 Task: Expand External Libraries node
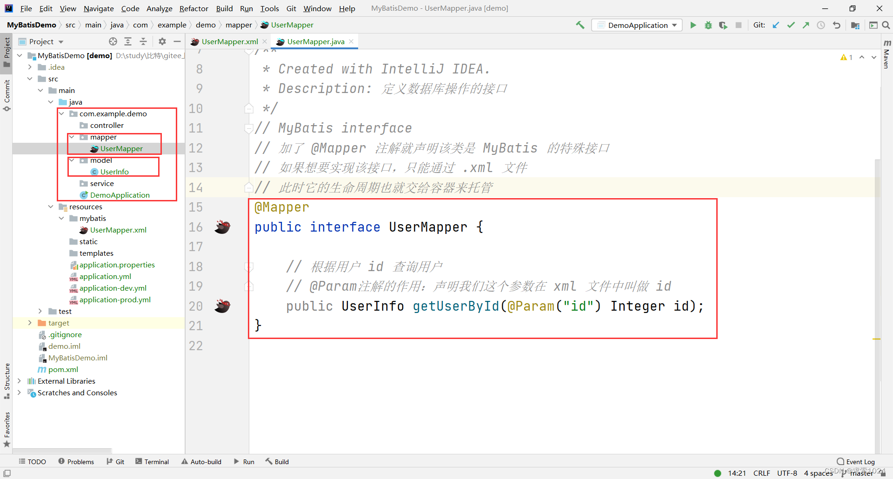coord(19,381)
